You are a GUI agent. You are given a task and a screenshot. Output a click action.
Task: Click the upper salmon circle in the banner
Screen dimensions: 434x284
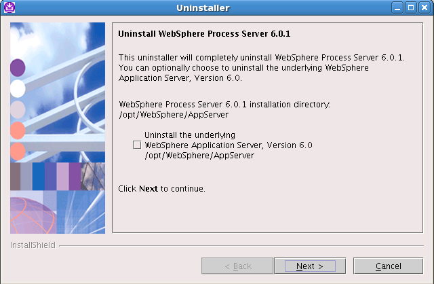click(18, 130)
